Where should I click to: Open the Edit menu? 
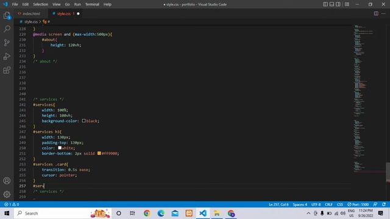point(26,4)
